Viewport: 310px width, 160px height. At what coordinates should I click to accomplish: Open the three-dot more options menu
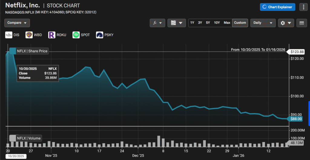point(303,7)
